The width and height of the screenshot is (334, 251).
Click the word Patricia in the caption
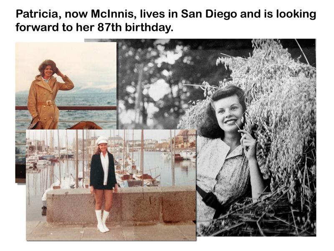[37, 14]
